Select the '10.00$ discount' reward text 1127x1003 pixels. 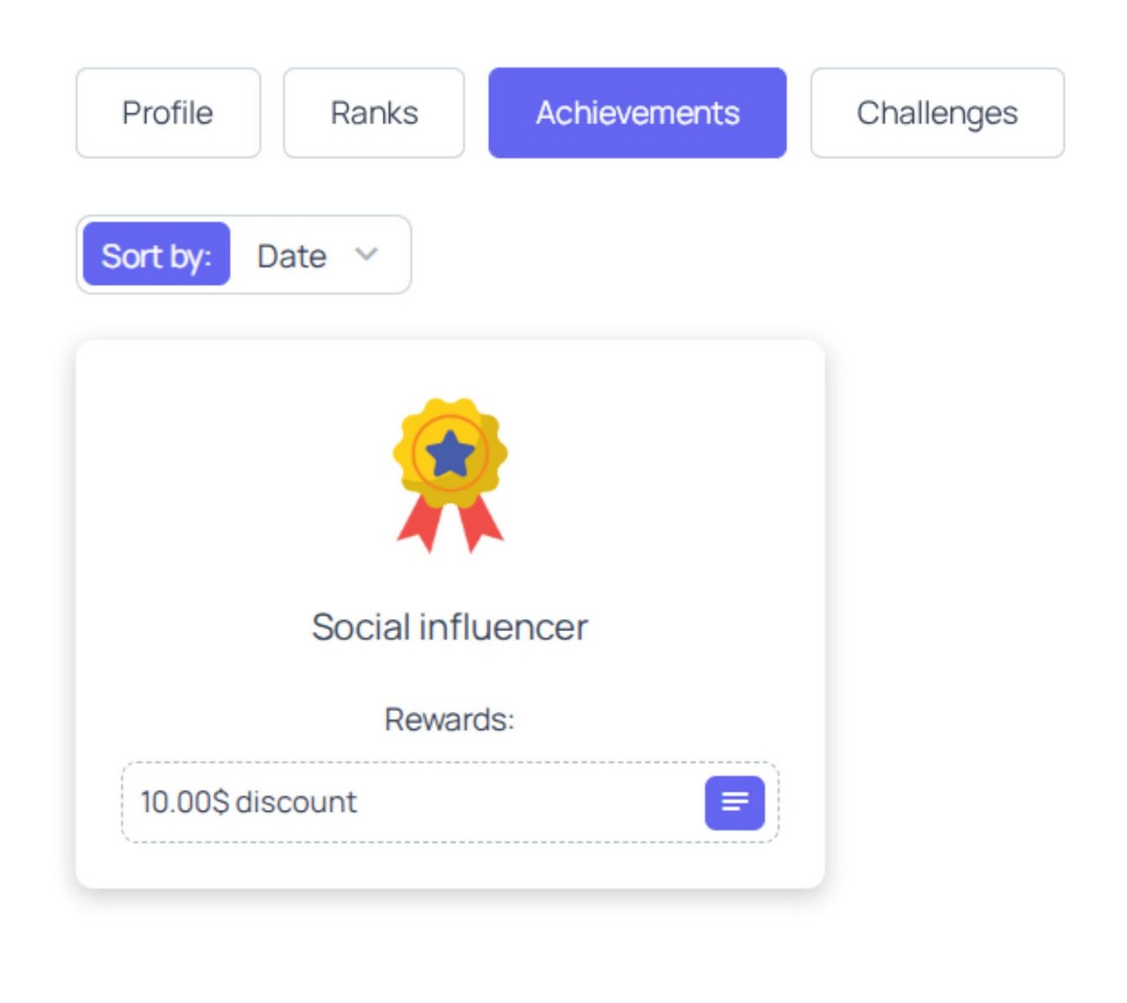pyautogui.click(x=248, y=802)
